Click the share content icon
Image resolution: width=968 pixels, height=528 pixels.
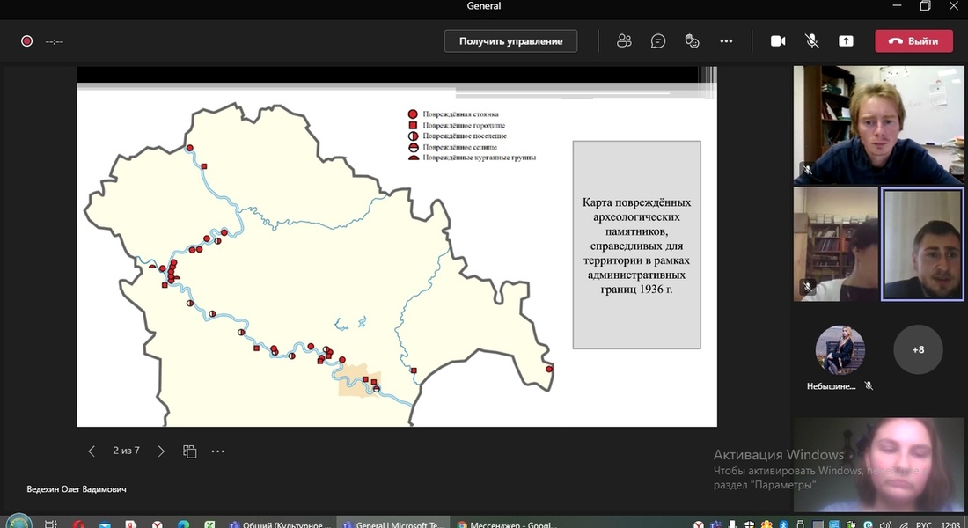coord(846,41)
